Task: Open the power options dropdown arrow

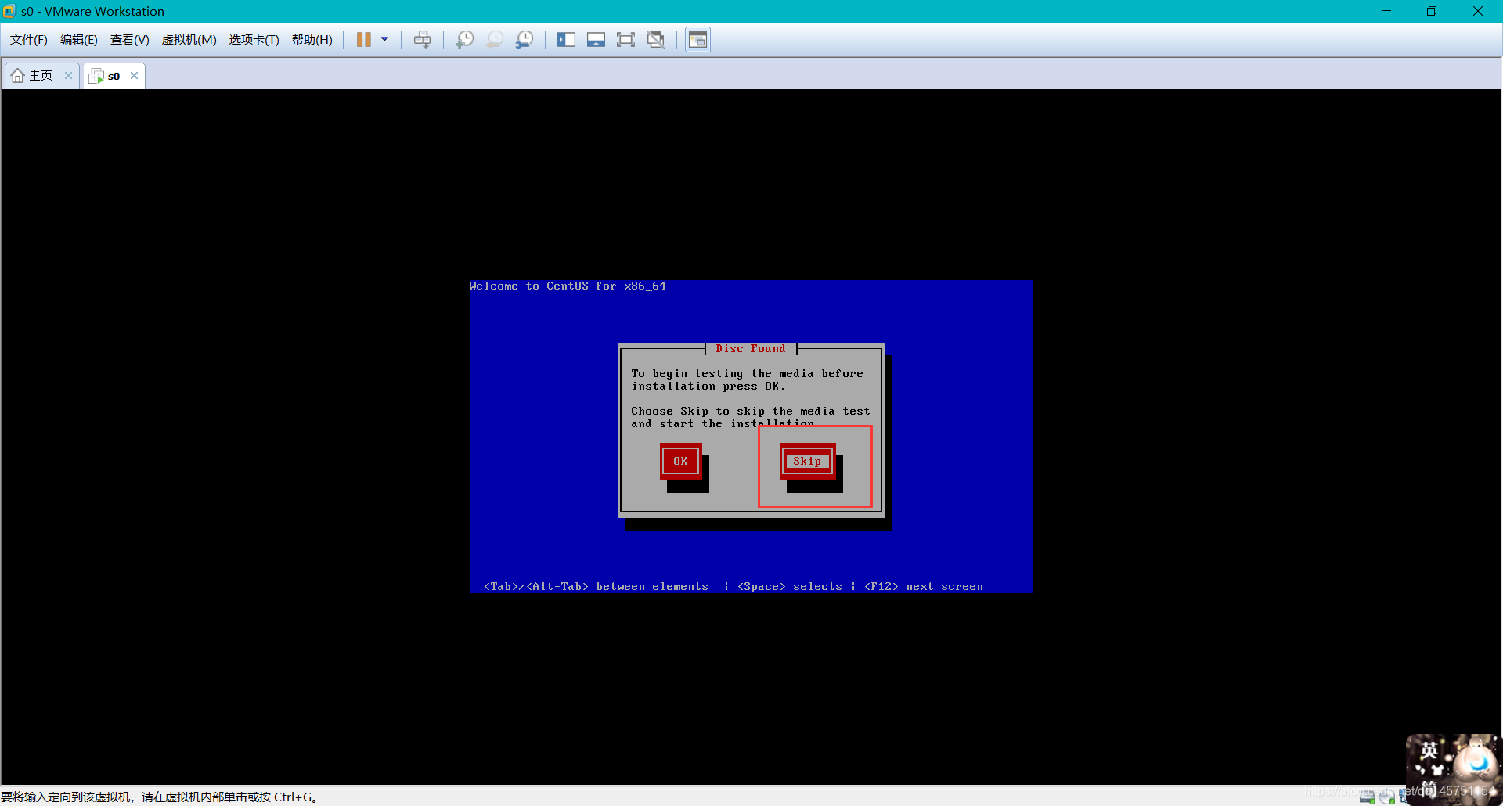Action: point(384,39)
